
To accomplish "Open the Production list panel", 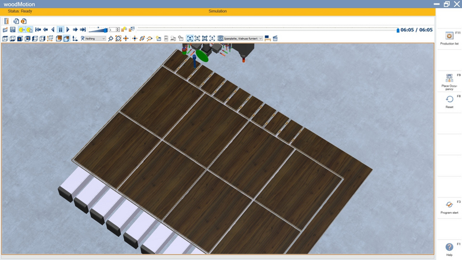I will pyautogui.click(x=449, y=38).
